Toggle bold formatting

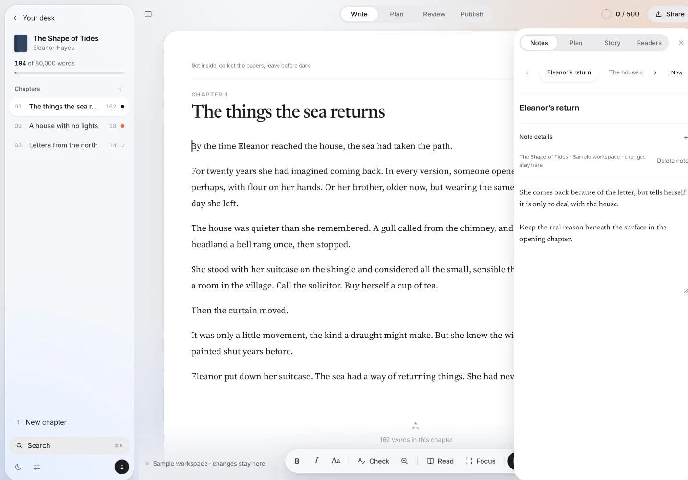coord(297,461)
